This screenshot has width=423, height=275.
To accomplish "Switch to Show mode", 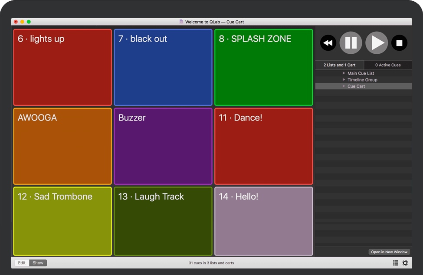I will click(x=38, y=262).
